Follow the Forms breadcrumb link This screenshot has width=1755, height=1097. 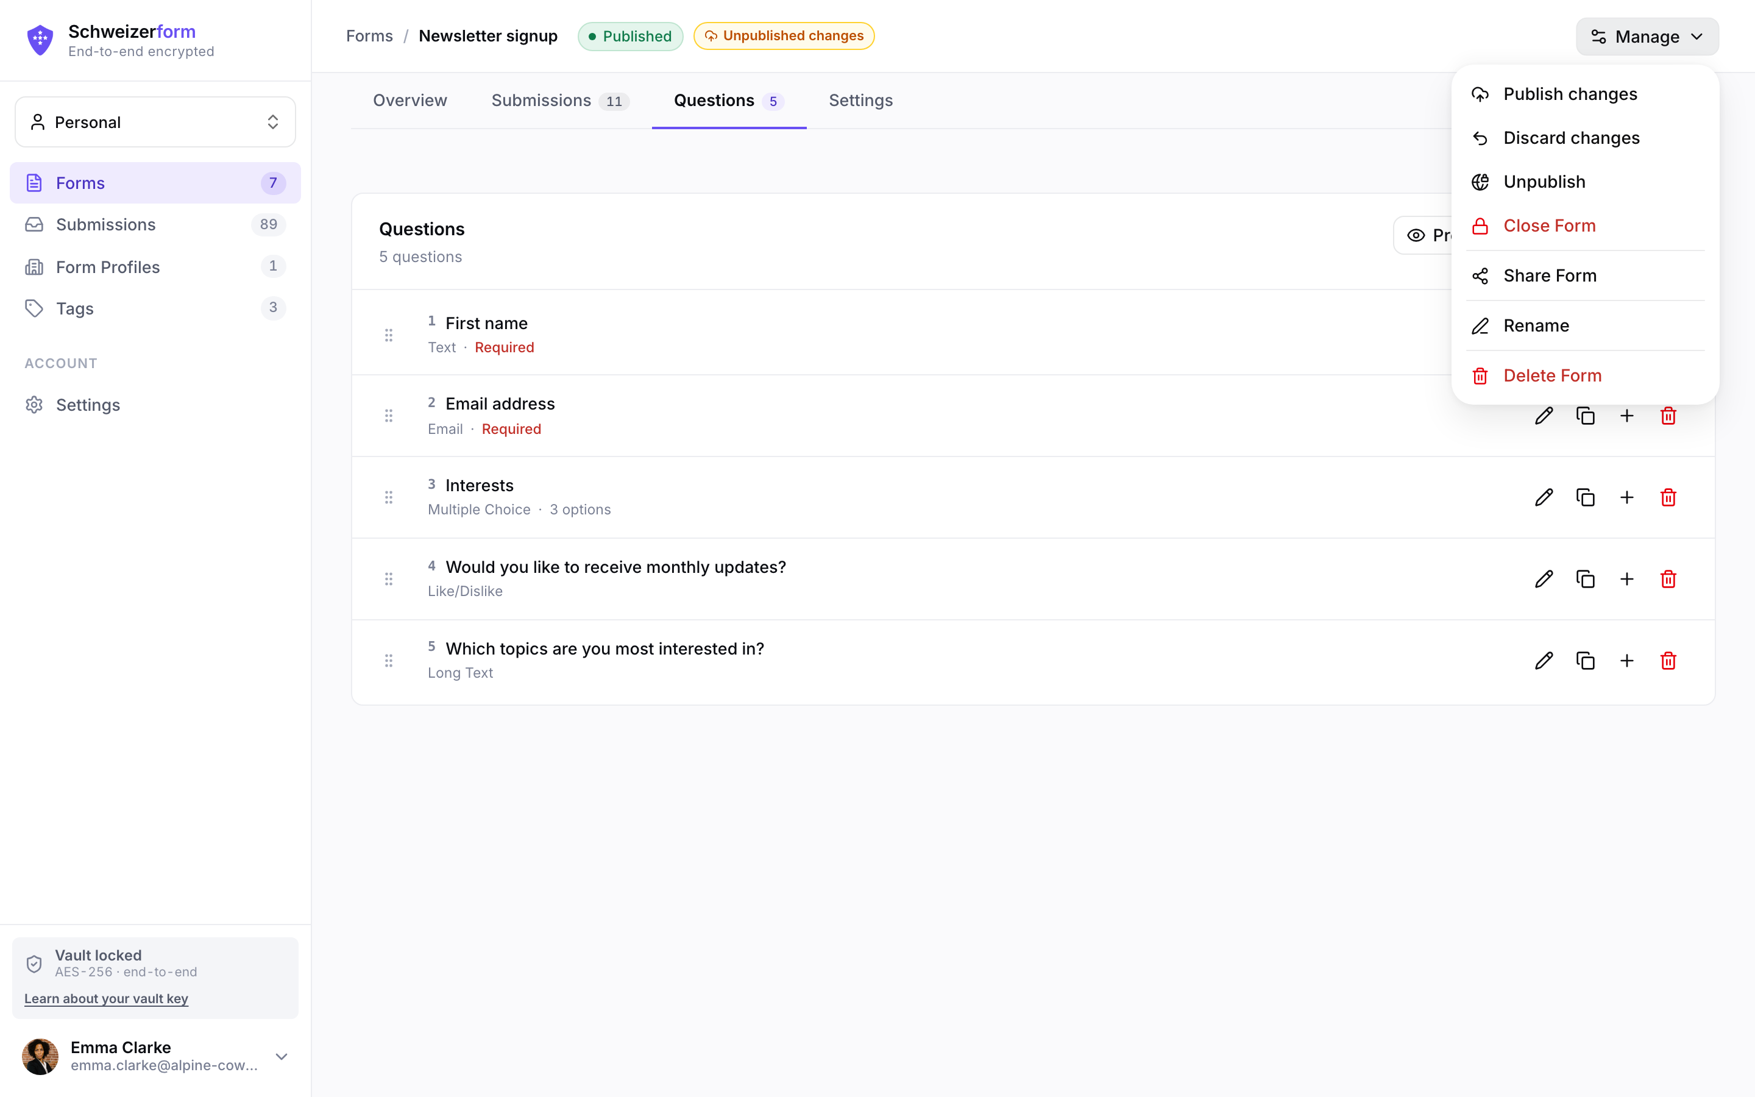click(369, 37)
